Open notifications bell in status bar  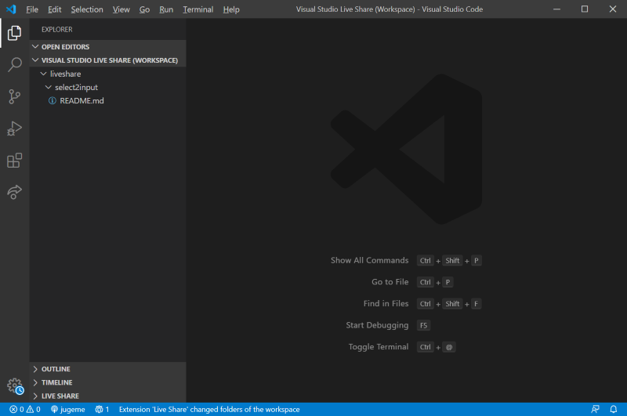pos(614,409)
